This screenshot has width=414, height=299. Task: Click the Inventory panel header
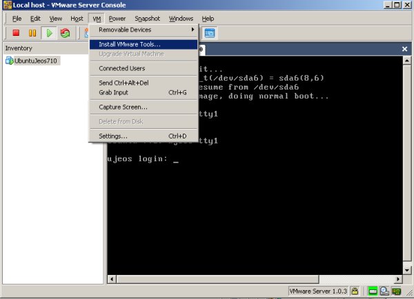[46, 48]
